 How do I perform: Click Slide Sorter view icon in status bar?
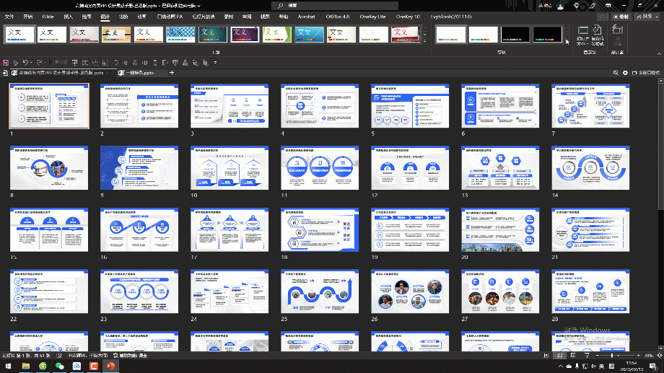click(559, 356)
